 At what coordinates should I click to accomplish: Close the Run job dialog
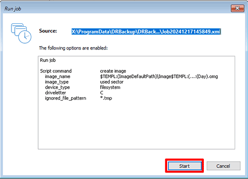point(238,8)
